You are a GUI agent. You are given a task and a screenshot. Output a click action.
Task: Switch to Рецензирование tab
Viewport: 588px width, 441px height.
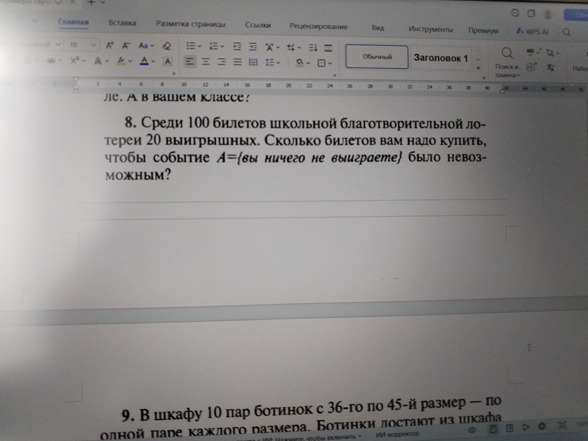[x=318, y=26]
